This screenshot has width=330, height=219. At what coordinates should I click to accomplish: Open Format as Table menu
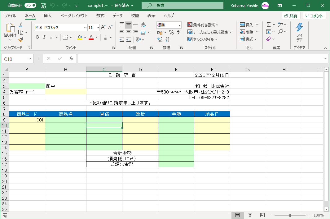click(209, 32)
